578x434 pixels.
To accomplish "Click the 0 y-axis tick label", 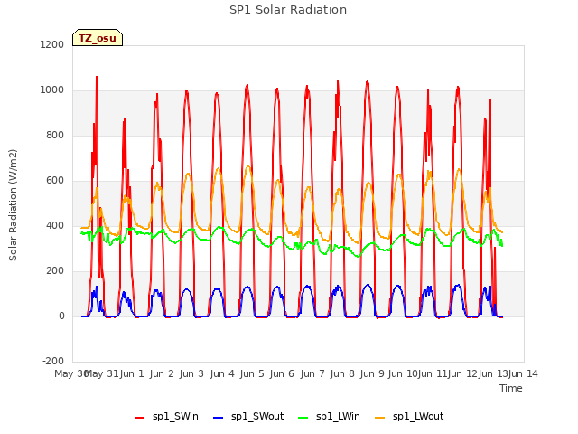I will (61, 316).
